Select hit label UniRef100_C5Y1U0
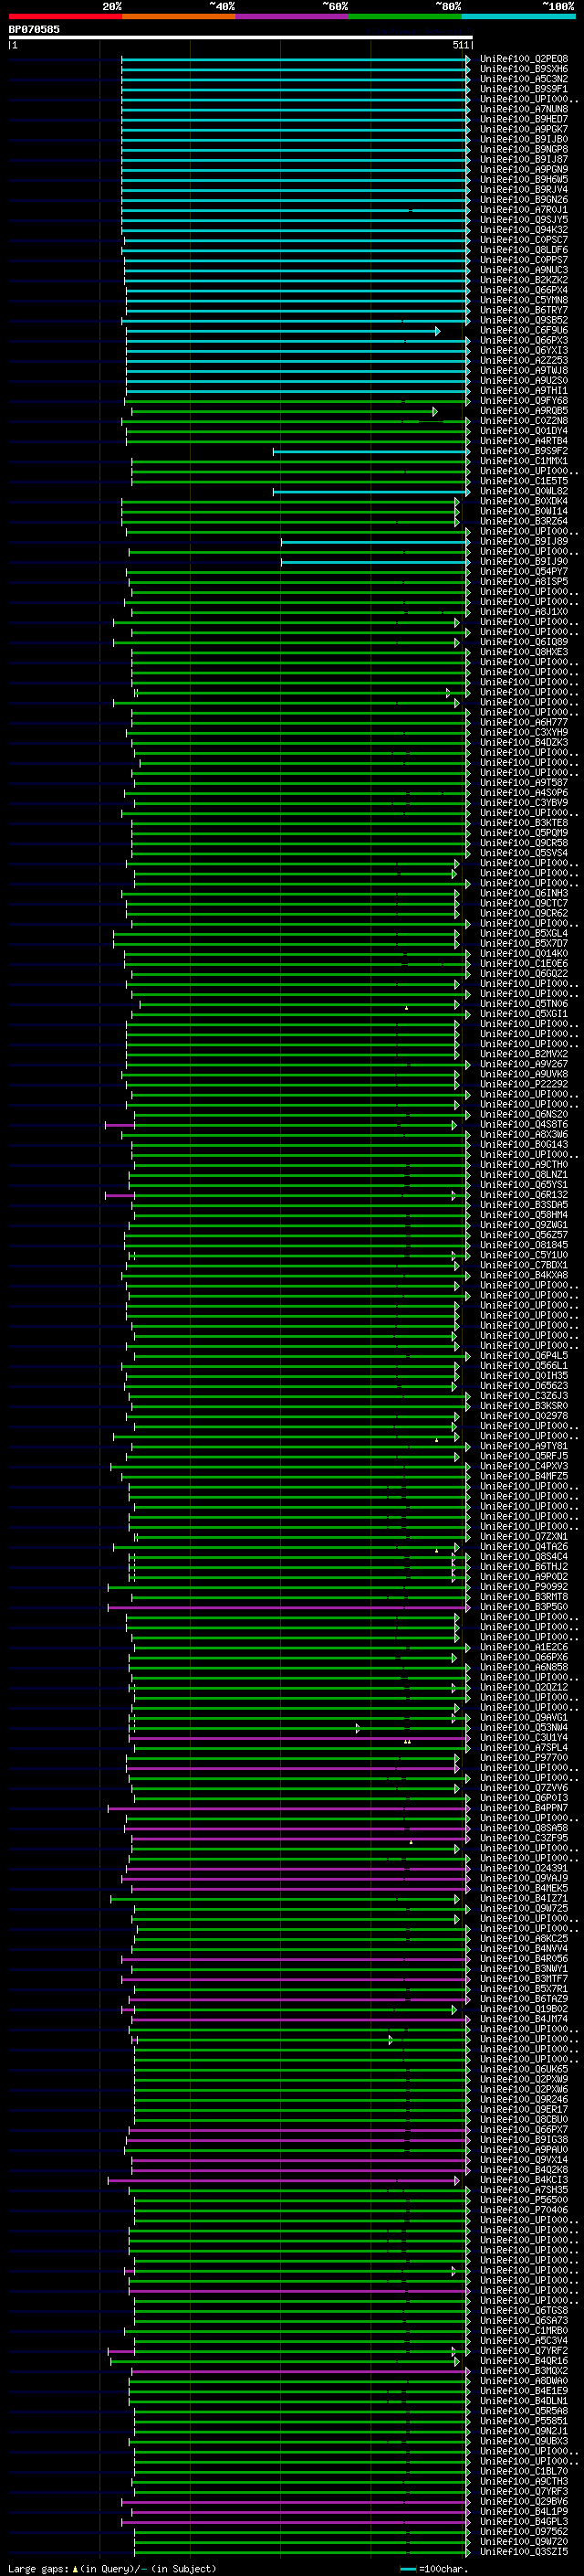 tap(524, 1255)
